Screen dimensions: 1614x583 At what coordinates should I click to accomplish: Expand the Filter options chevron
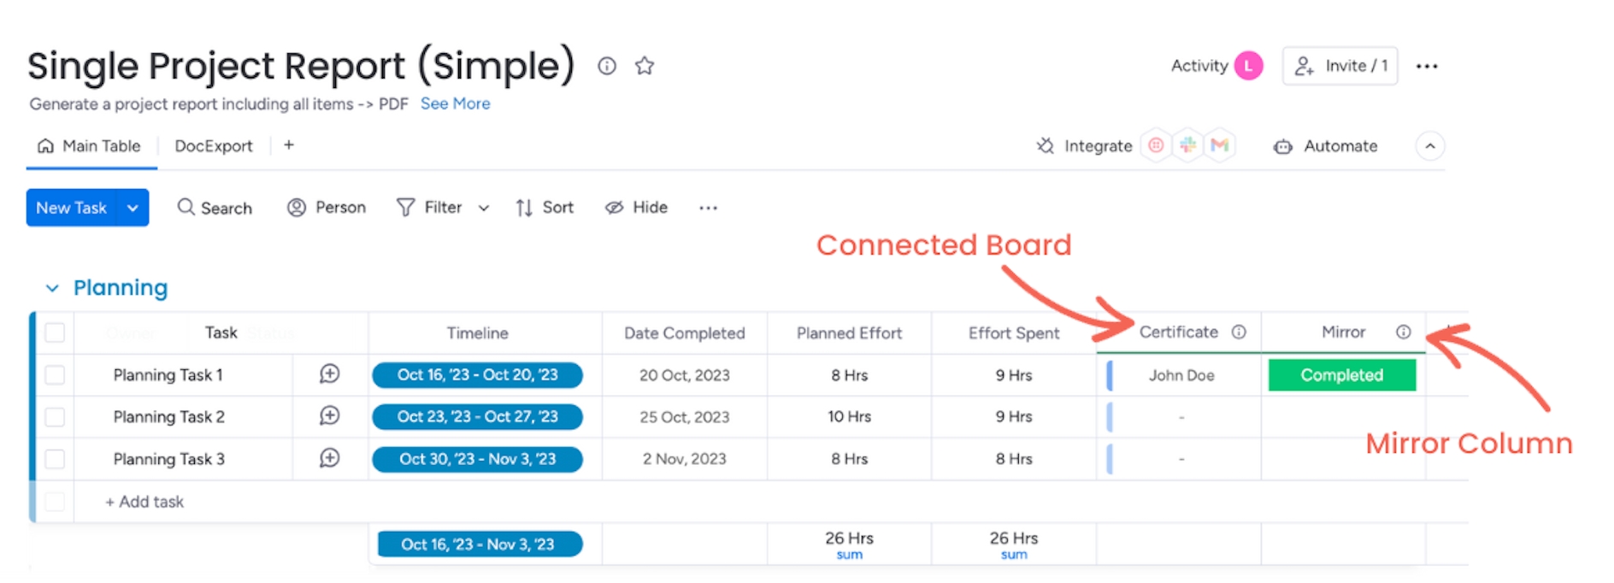[x=484, y=208]
